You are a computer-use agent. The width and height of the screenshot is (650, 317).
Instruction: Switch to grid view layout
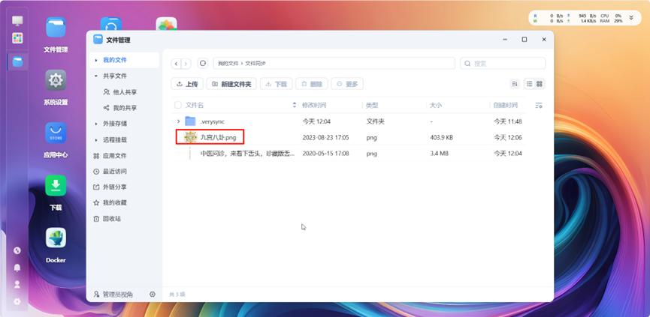pyautogui.click(x=540, y=84)
